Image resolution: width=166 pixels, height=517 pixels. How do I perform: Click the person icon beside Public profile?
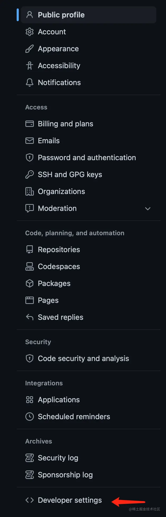click(x=30, y=15)
